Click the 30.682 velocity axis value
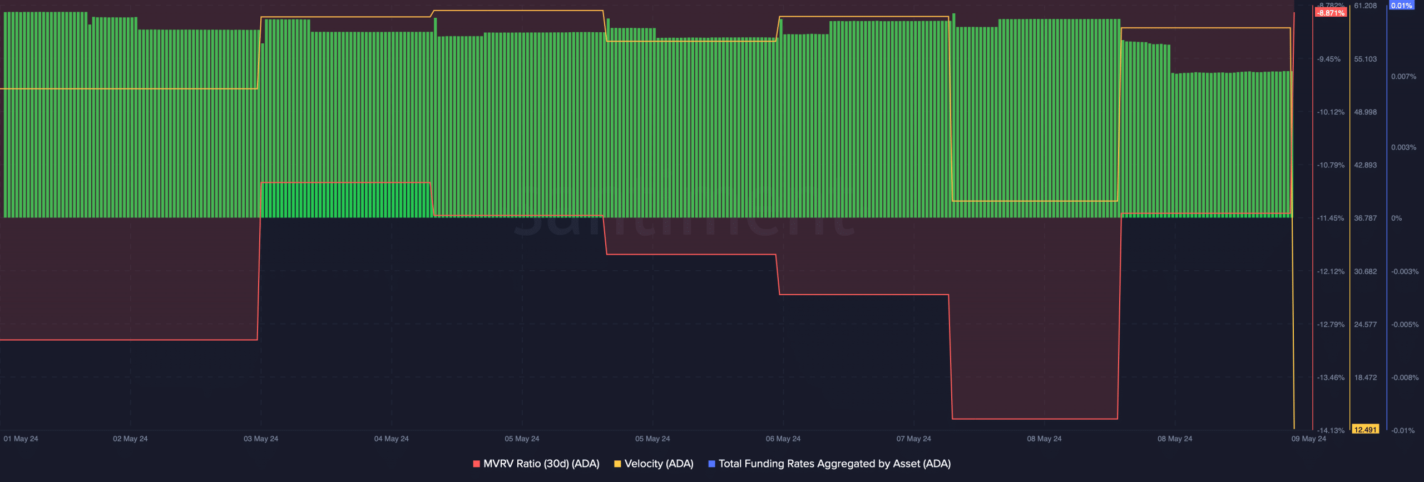Viewport: 1424px width, 482px height. click(x=1366, y=272)
